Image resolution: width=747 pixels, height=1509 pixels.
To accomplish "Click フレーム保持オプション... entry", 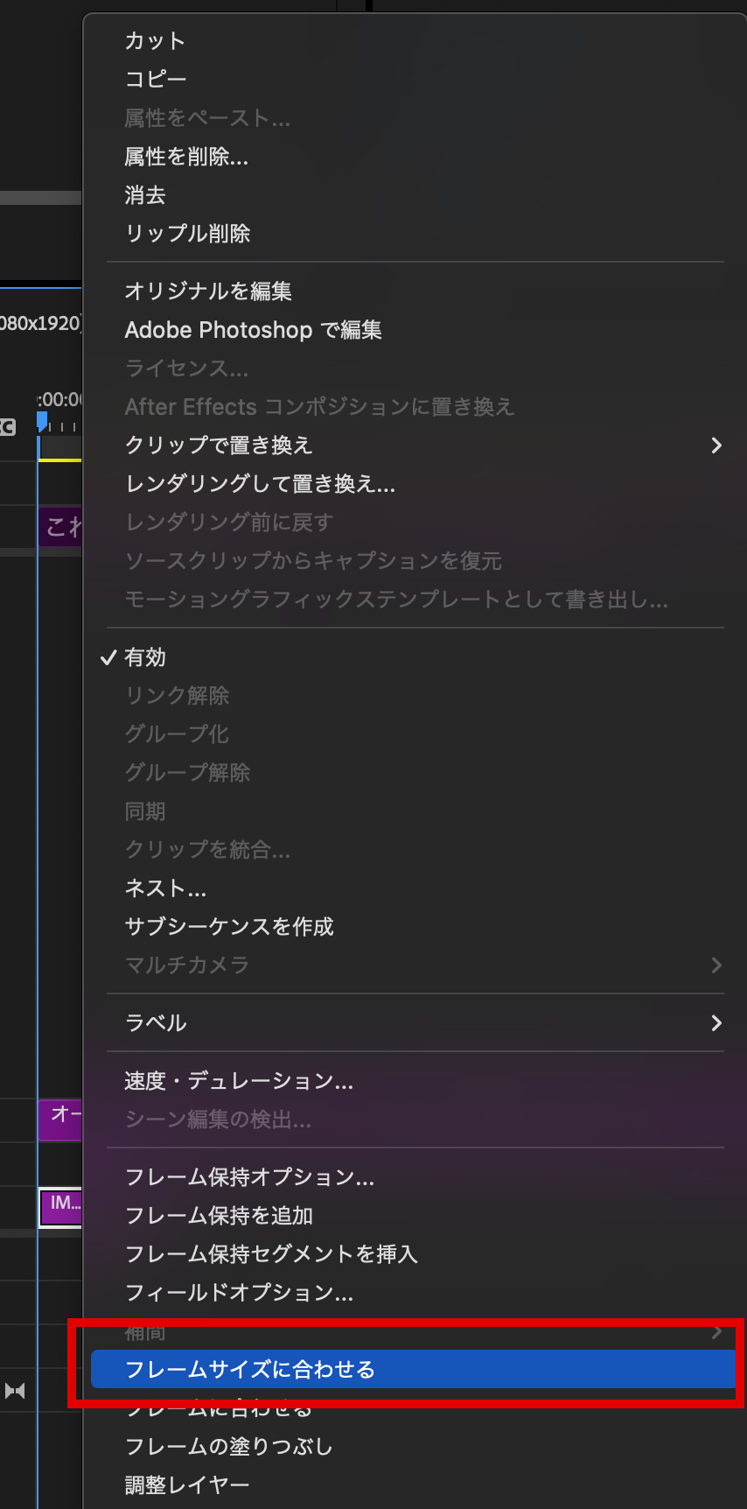I will tap(249, 1177).
